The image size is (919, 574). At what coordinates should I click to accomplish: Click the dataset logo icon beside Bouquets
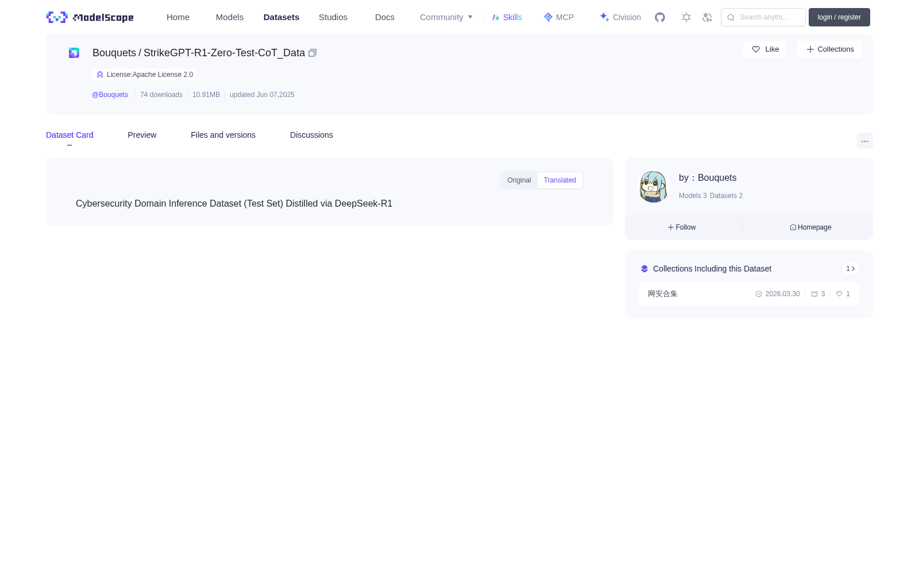74,53
